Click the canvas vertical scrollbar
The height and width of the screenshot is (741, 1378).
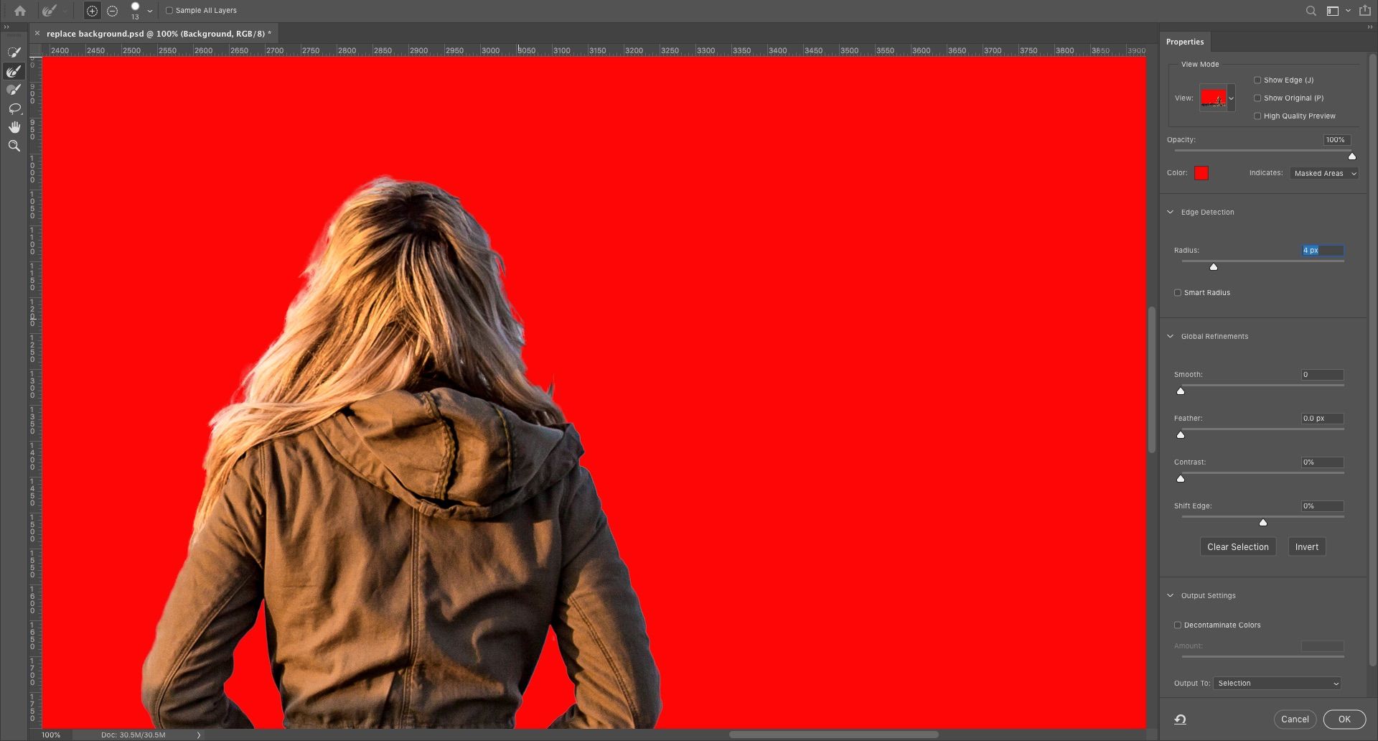click(x=1152, y=380)
